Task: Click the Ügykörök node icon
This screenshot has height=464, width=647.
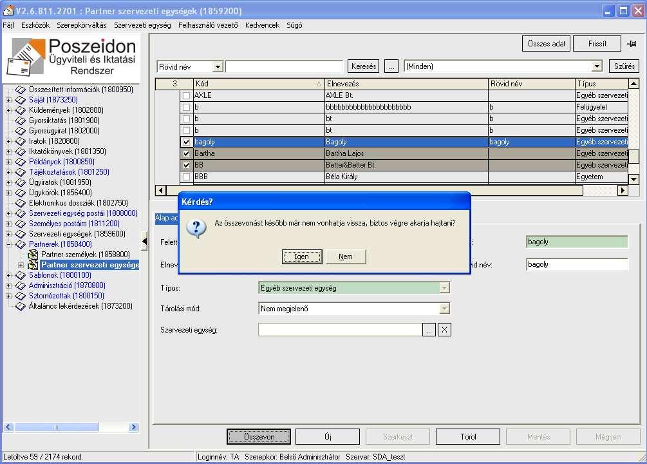Action: point(20,193)
